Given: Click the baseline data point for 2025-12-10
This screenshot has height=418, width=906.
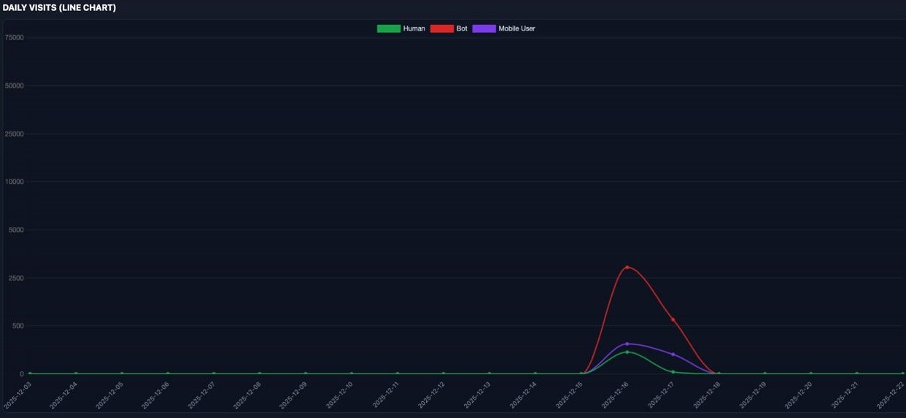Looking at the screenshot, I should pos(351,374).
